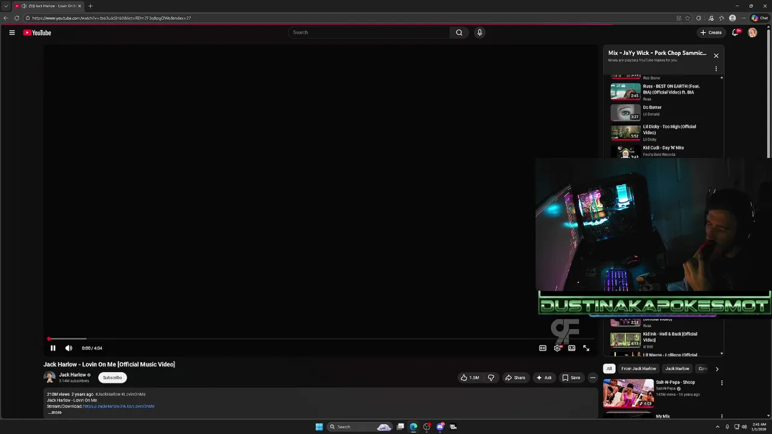Open Salt-N-Pepa Shoop video thumbnail
Screen dimensions: 772x434
click(628, 393)
